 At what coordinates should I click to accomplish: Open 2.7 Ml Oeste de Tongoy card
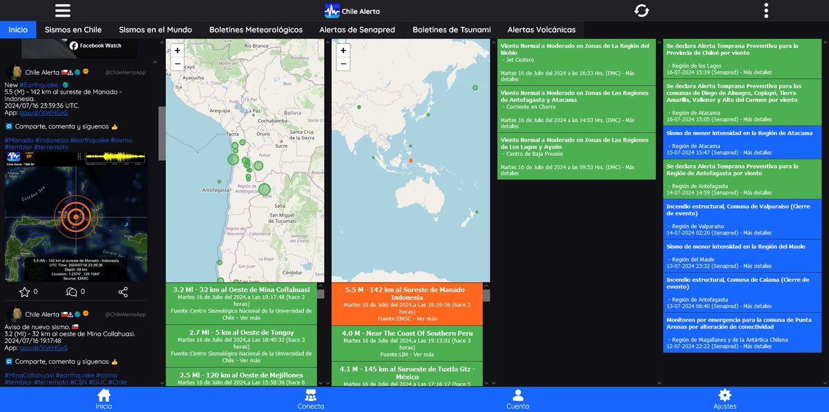tap(241, 346)
